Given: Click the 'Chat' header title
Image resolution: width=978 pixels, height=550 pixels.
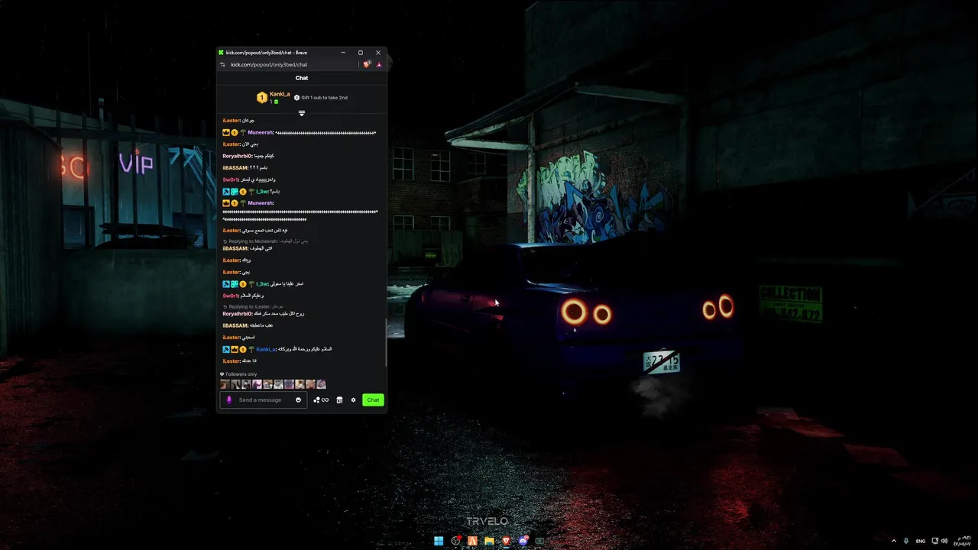Looking at the screenshot, I should coord(302,78).
